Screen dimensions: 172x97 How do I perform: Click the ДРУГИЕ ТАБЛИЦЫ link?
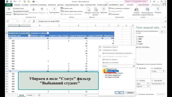pyautogui.click(x=143, y=47)
